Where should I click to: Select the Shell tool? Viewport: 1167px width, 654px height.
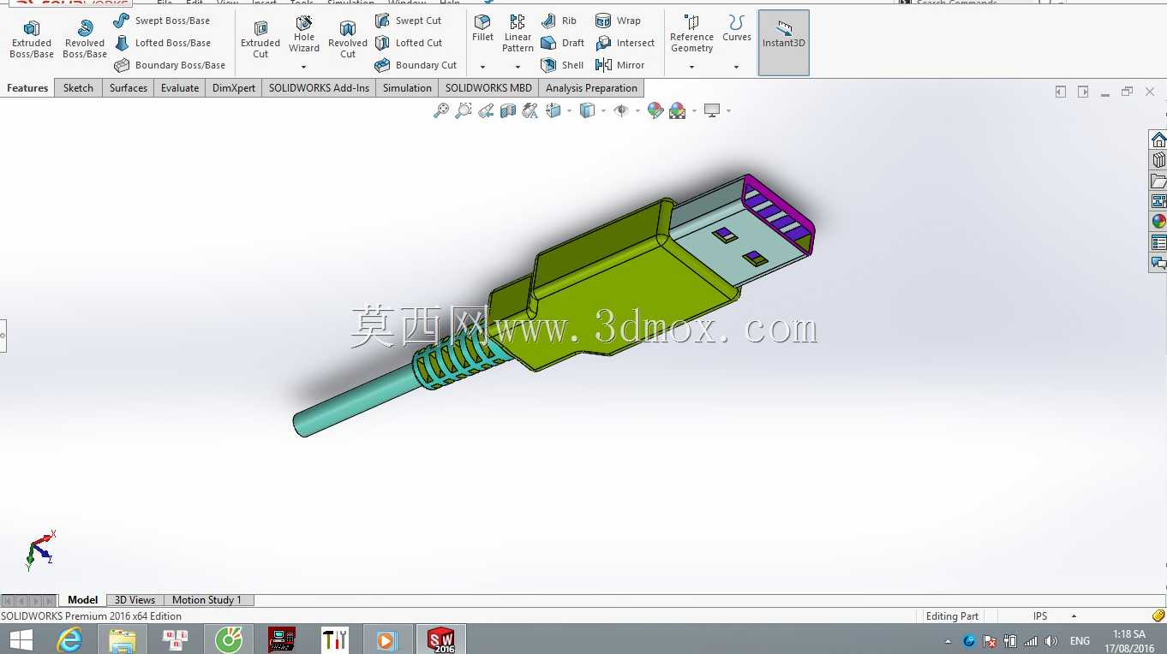(x=562, y=65)
